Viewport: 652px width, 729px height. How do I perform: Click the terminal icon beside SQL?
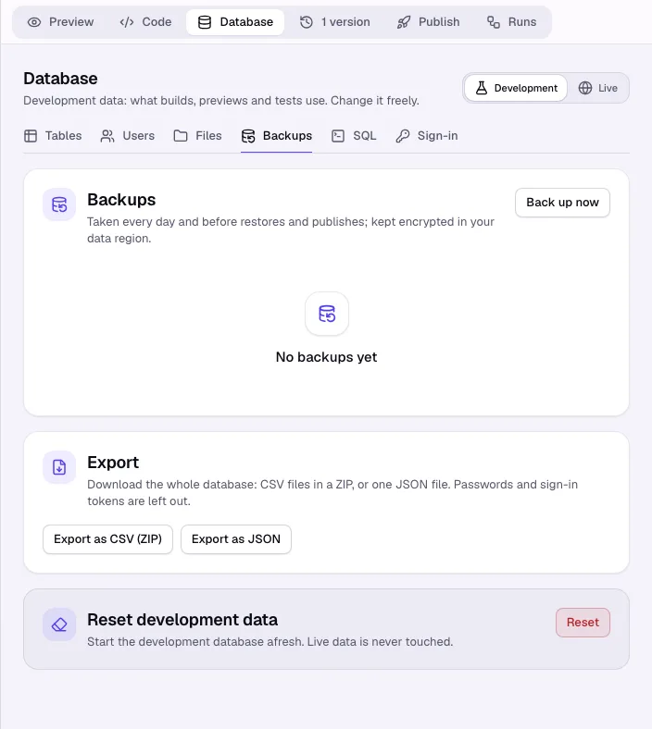click(338, 136)
